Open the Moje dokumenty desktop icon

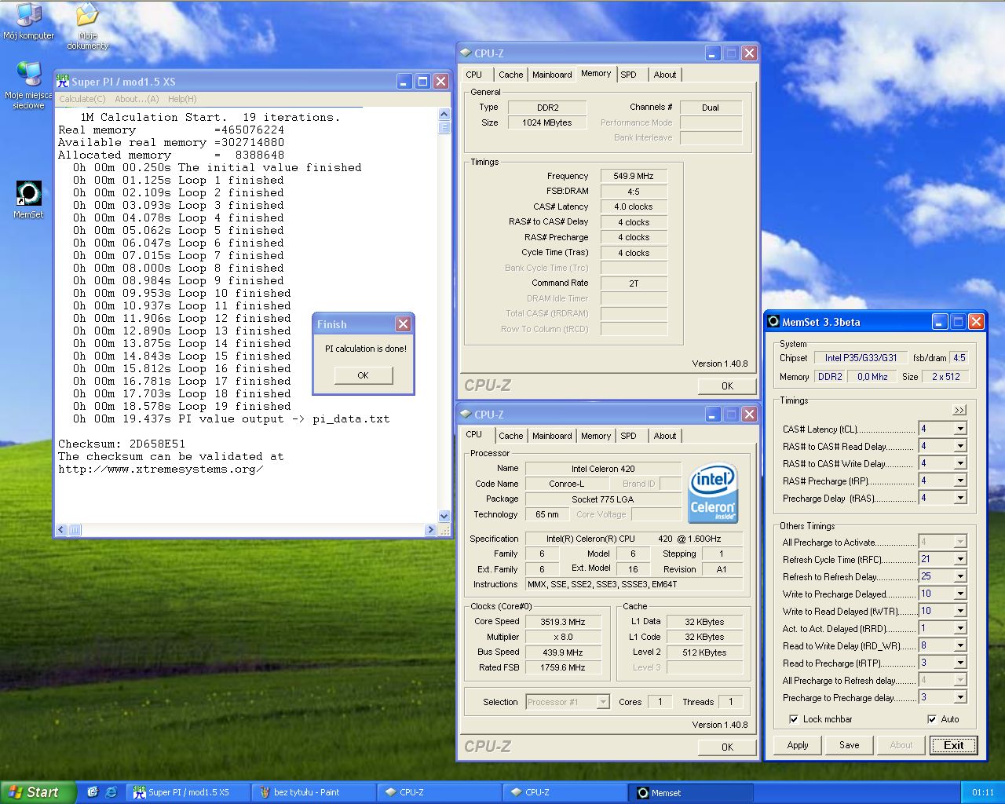click(x=87, y=26)
